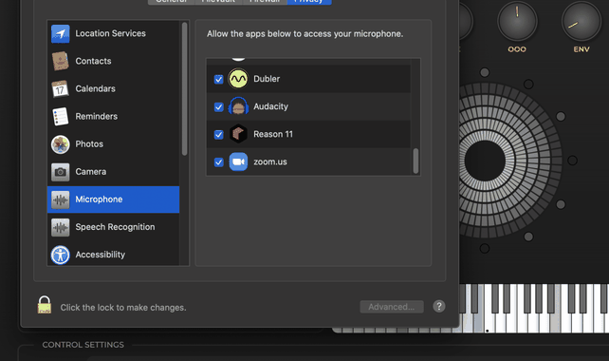The height and width of the screenshot is (361, 609).
Task: Open help with the question mark button
Action: click(x=439, y=307)
